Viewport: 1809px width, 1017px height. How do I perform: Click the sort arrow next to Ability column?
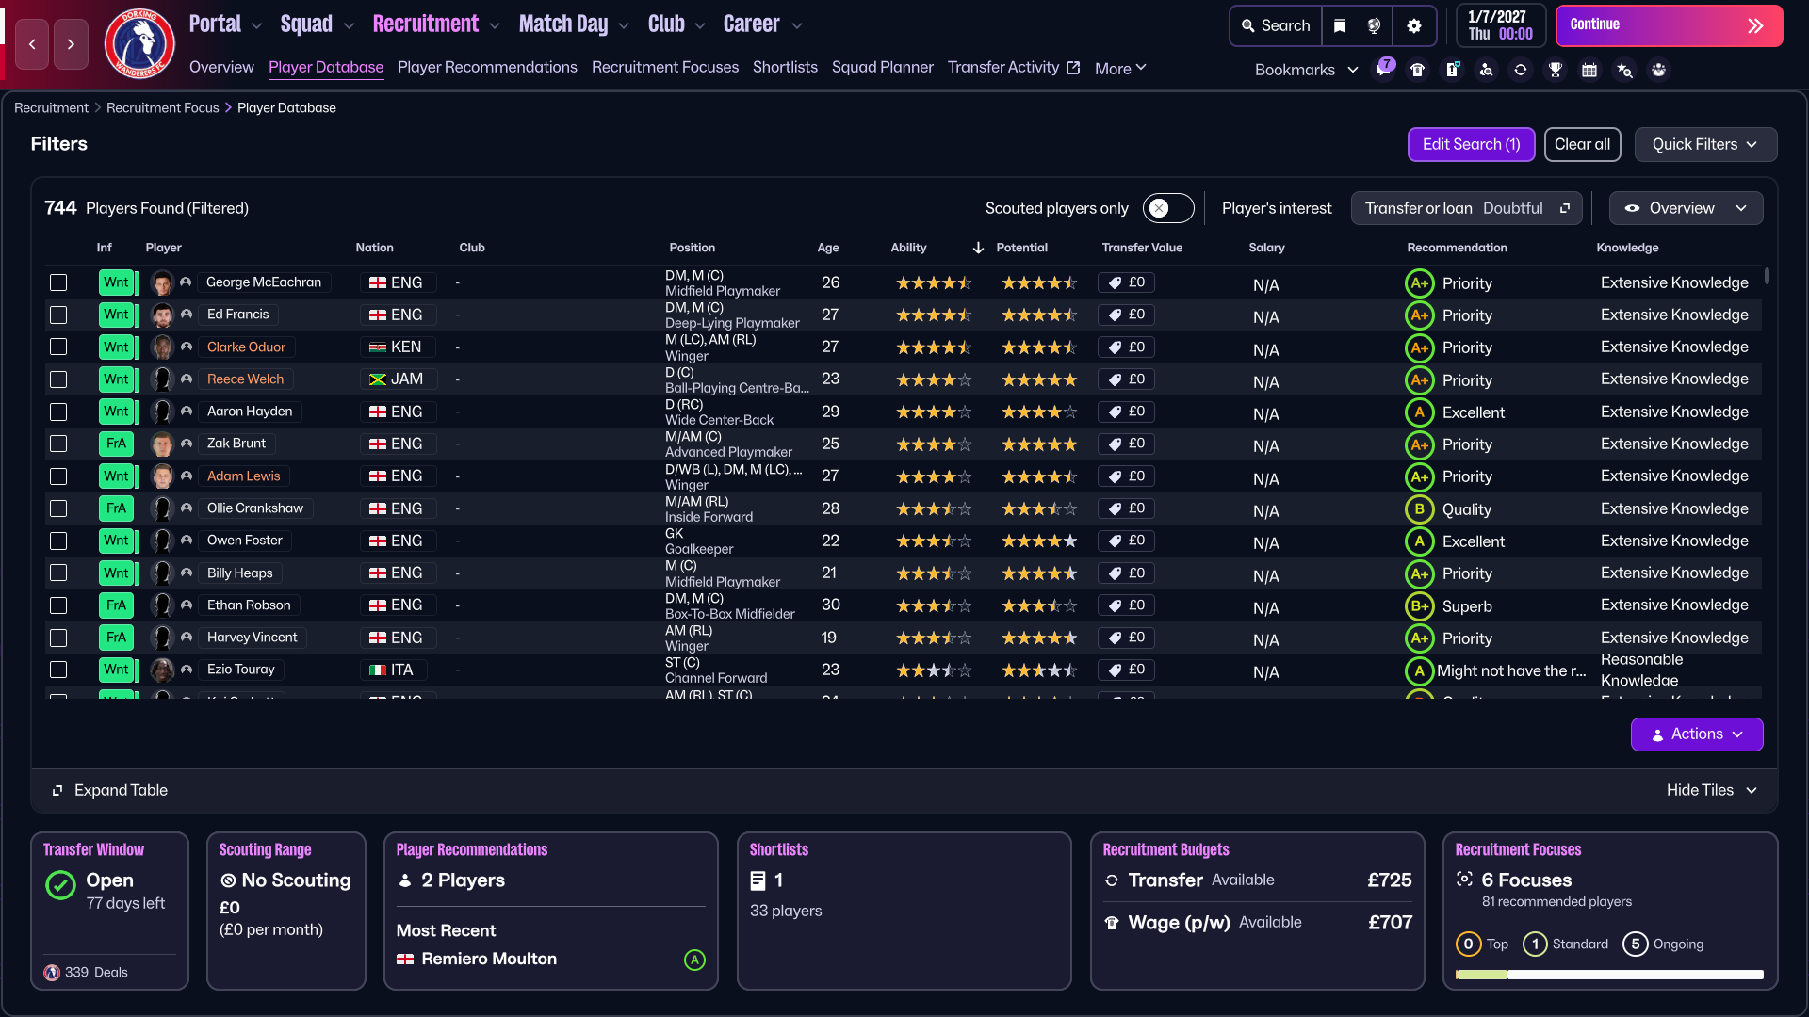[978, 248]
